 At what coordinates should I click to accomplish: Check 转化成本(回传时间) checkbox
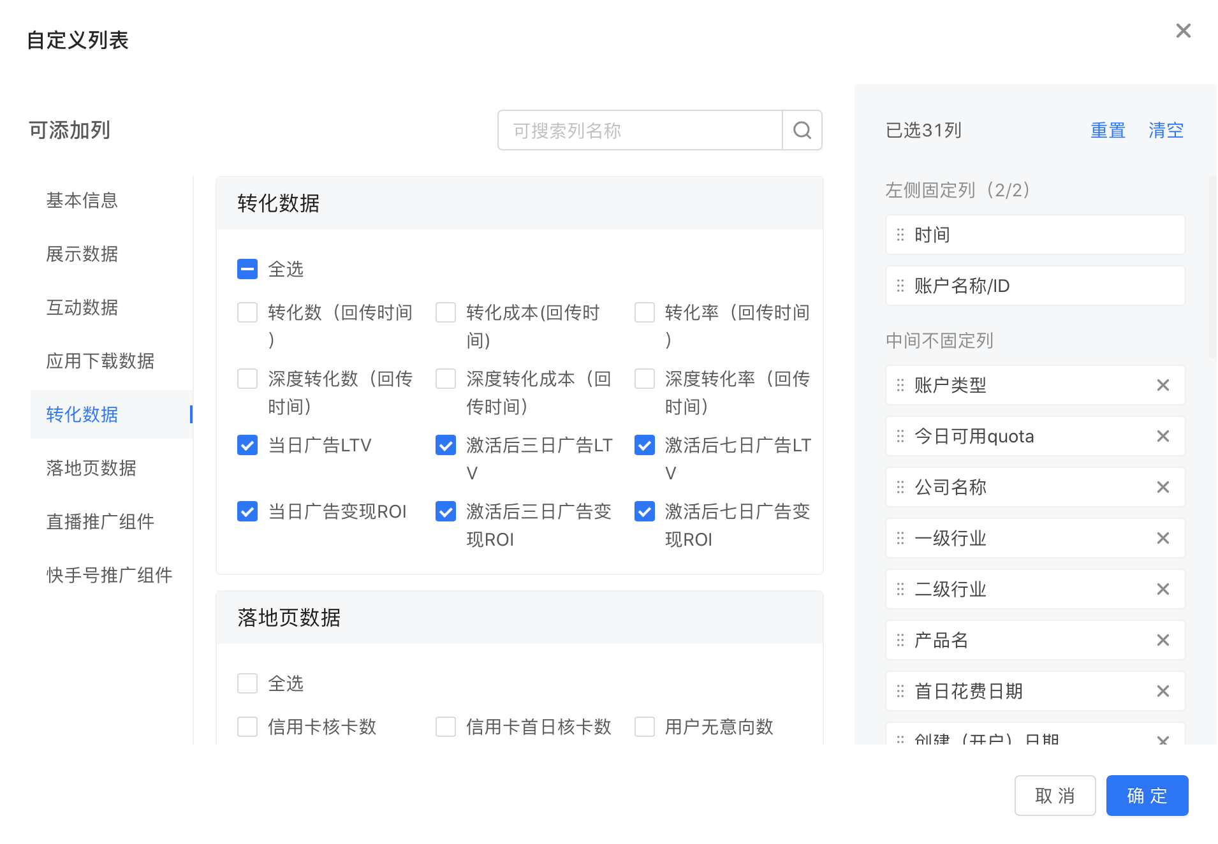click(x=446, y=312)
